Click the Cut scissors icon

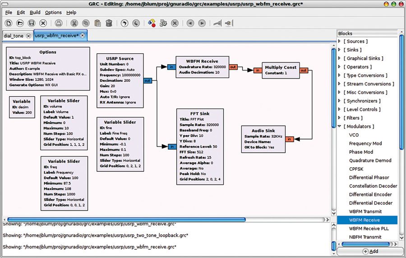(x=74, y=23)
